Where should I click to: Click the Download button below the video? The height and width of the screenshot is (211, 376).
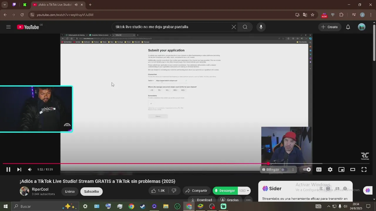[202, 200]
